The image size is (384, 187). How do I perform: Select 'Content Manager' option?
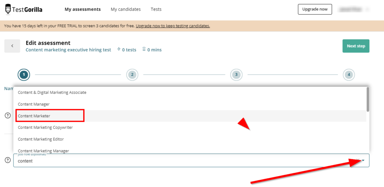pos(190,104)
